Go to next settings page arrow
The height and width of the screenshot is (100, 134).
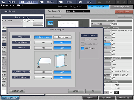click(116, 93)
